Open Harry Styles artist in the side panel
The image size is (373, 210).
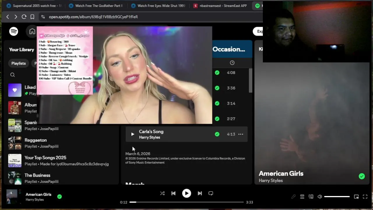pyautogui.click(x=271, y=181)
